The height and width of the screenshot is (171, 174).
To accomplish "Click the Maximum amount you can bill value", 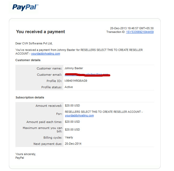I will [x=72, y=129].
